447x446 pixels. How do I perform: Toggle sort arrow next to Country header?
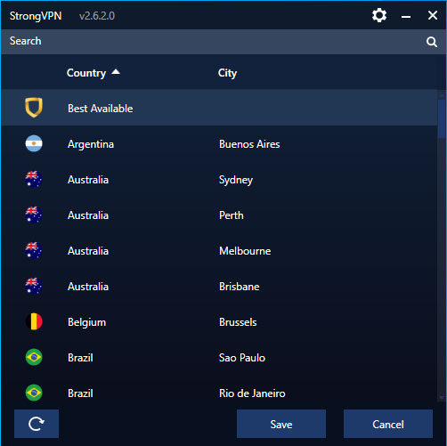[x=116, y=72]
